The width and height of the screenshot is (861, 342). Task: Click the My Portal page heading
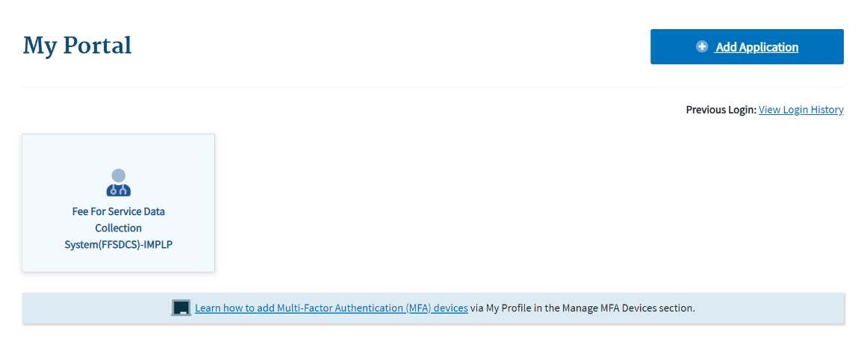click(x=77, y=46)
